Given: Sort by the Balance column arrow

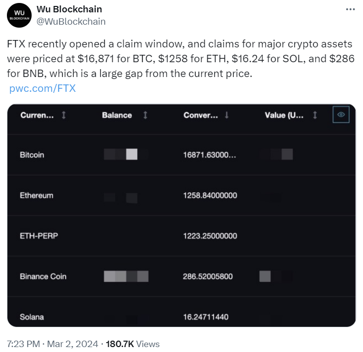Looking at the screenshot, I should pos(145,115).
